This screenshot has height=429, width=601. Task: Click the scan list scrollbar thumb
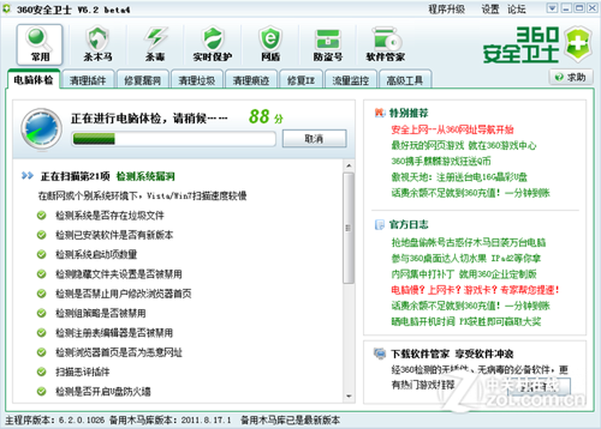click(349, 228)
